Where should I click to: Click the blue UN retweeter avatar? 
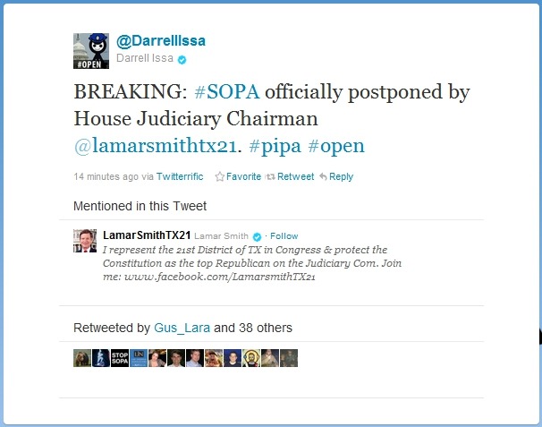[139, 358]
